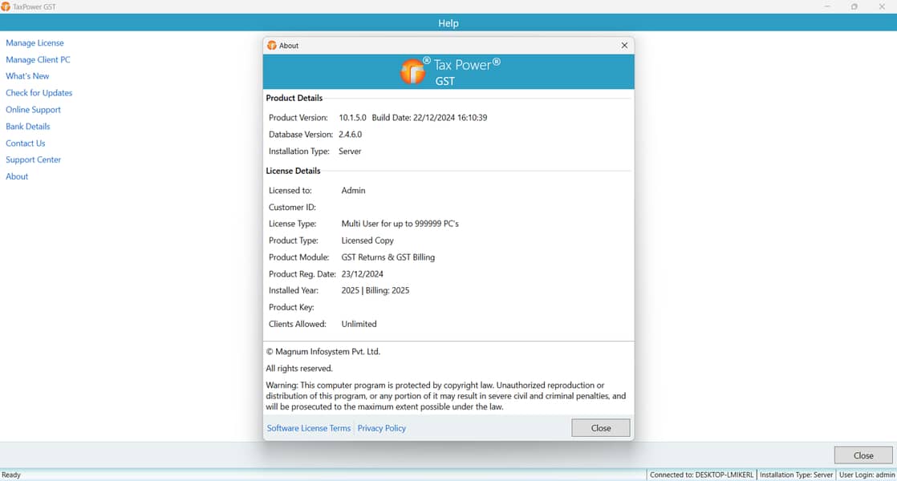Click the TaxPower GST window title icon
The image size is (897, 481).
tap(6, 7)
